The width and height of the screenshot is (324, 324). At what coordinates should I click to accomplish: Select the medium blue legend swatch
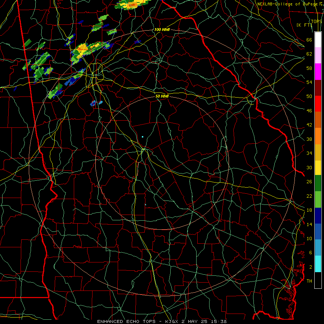coord(318,231)
